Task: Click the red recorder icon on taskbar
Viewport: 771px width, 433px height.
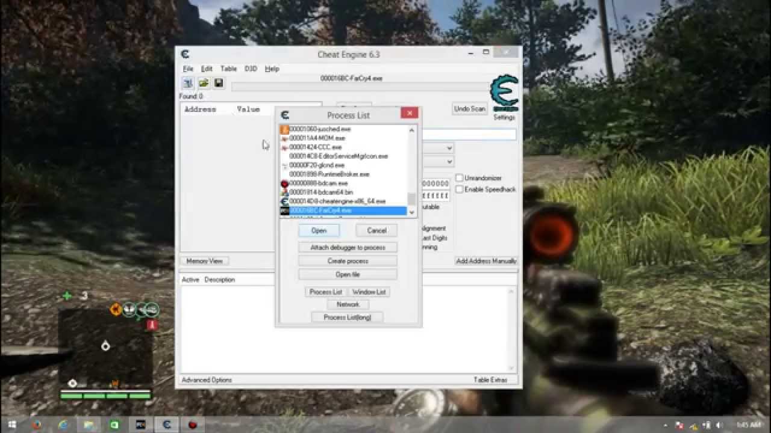Action: pyautogui.click(x=193, y=425)
